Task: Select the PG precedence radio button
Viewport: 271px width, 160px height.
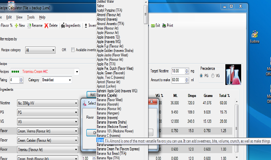Action: [x=201, y=76]
